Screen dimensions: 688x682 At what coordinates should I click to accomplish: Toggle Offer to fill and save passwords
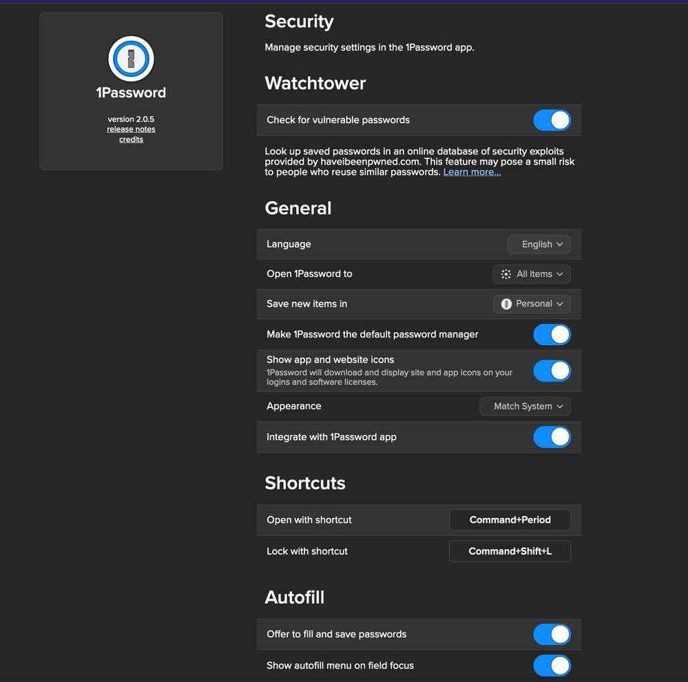click(552, 634)
